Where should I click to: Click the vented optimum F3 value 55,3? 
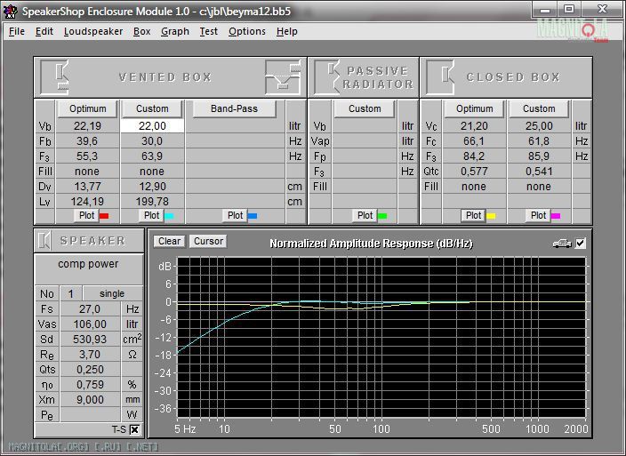click(87, 156)
